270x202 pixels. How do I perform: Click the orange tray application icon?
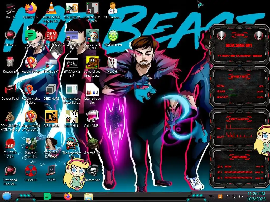click(220, 196)
